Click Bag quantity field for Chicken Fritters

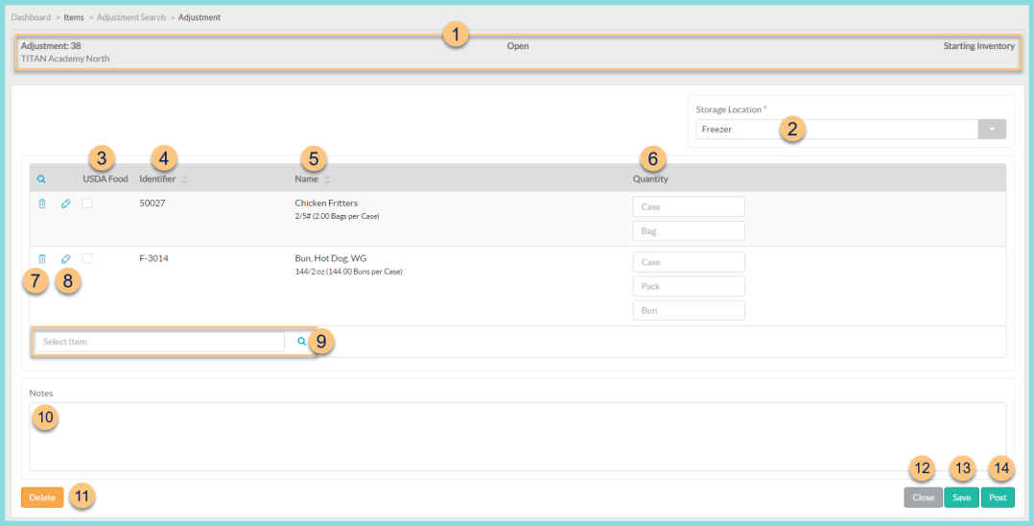689,231
